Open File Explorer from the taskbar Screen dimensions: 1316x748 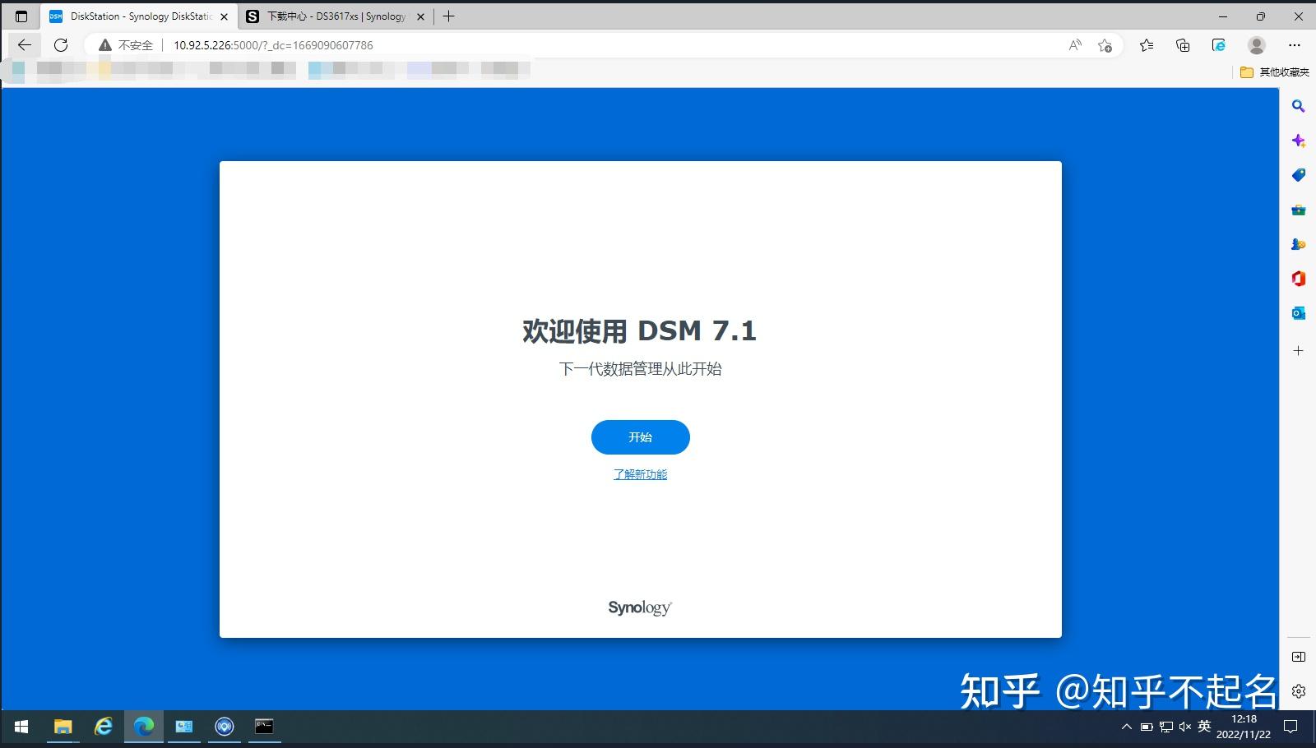(63, 727)
